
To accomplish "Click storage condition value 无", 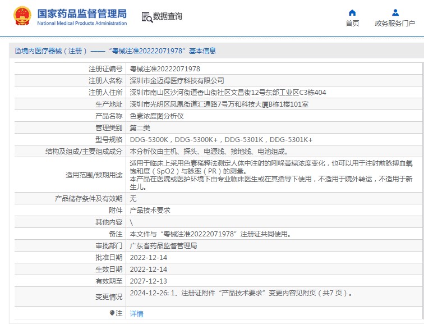I will click(133, 199).
